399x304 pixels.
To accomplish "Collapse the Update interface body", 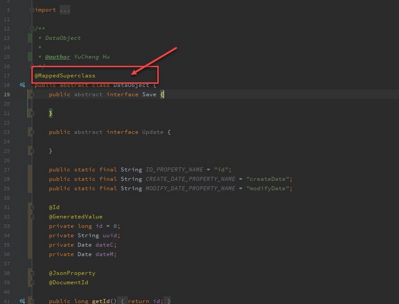I will (x=32, y=132).
